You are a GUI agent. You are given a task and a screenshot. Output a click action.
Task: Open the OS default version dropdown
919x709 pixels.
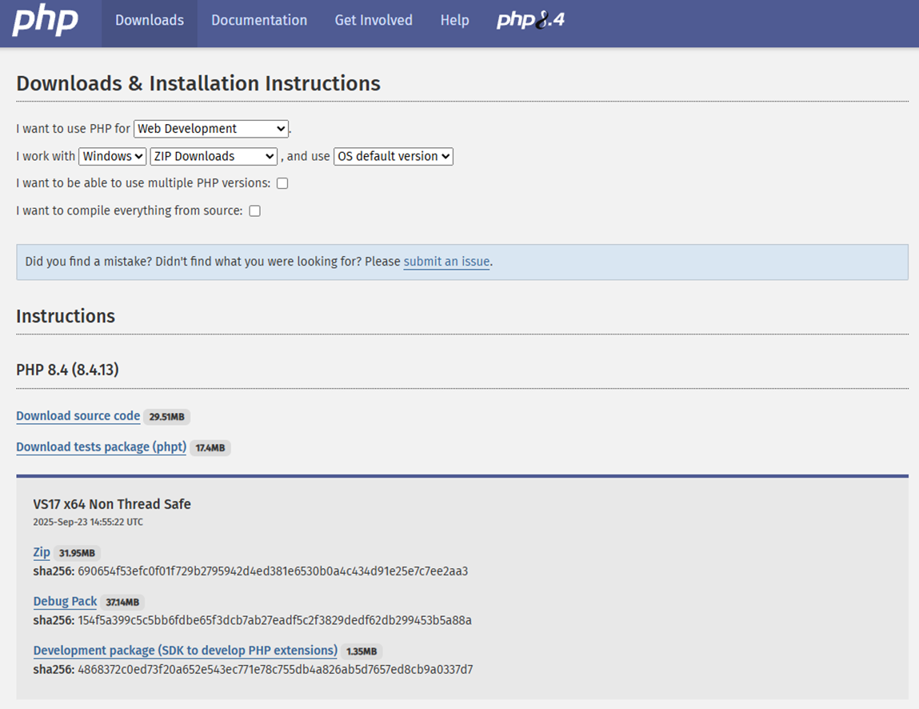[x=393, y=157]
